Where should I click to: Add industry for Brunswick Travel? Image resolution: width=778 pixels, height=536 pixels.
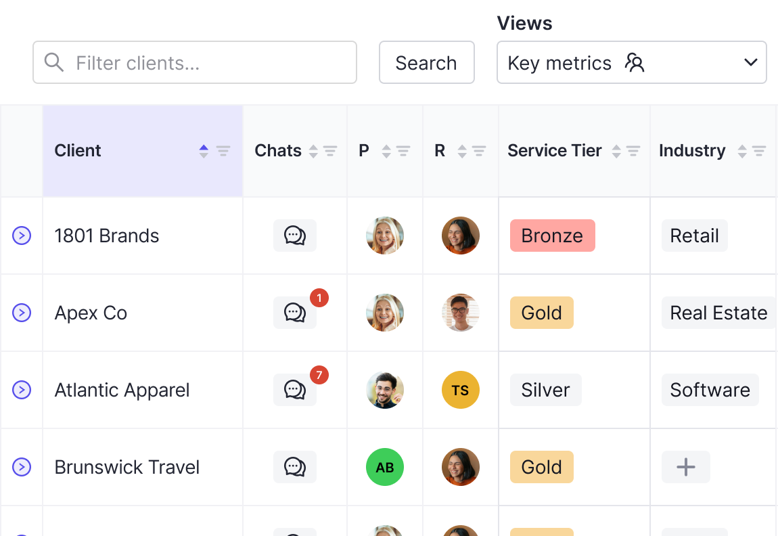tap(685, 467)
